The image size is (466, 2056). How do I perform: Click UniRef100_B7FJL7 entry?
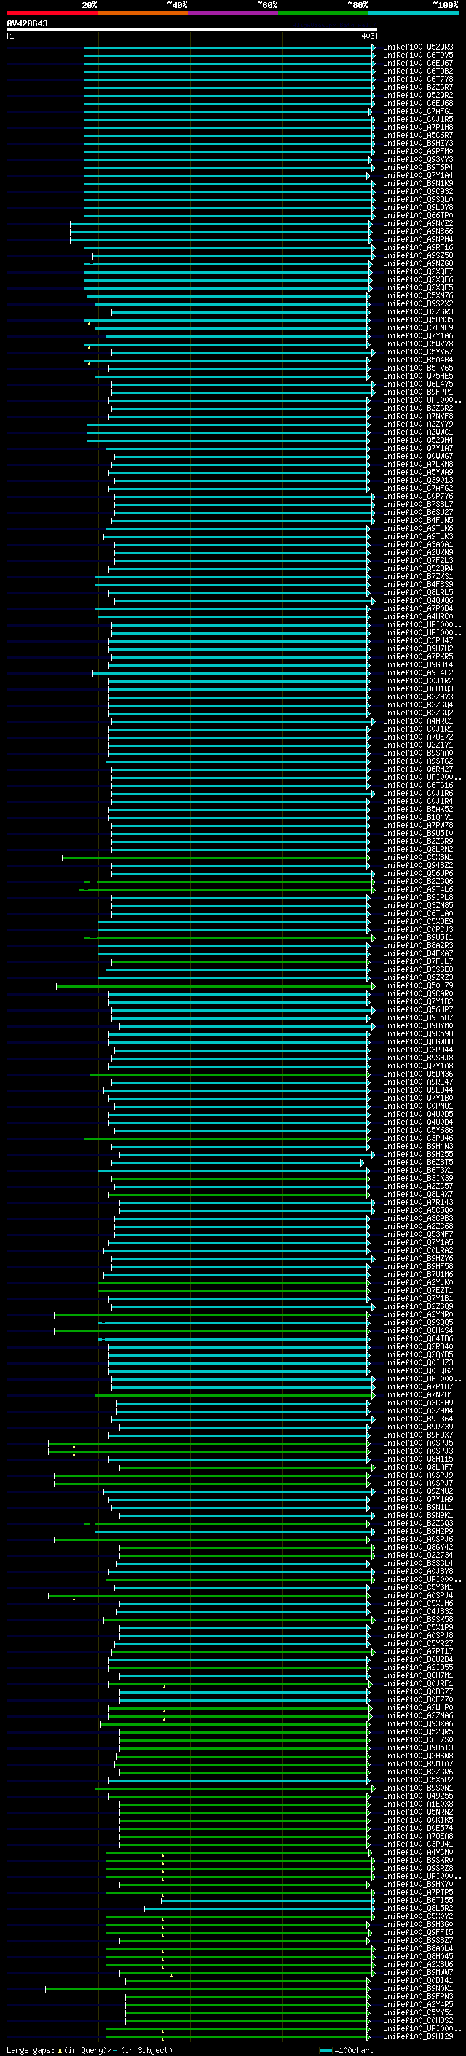[x=417, y=962]
